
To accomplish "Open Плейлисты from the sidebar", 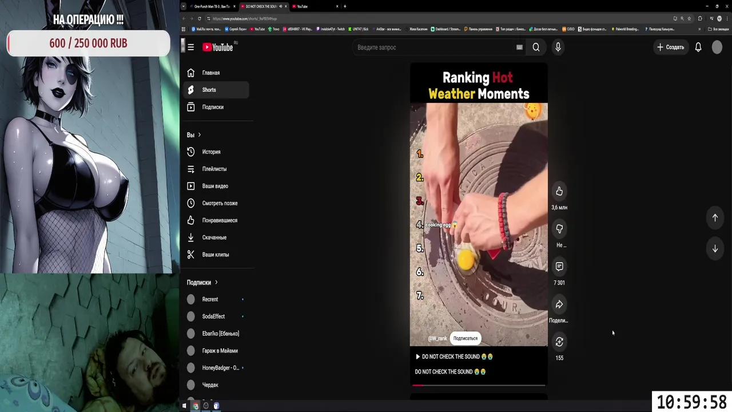I will [217, 169].
